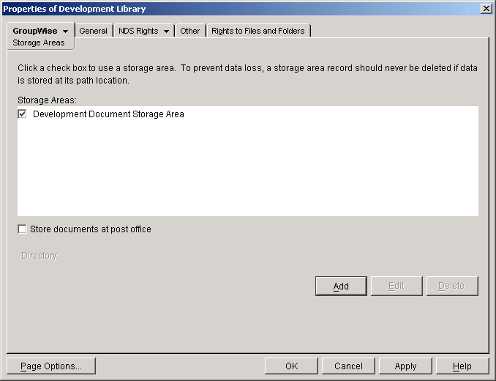Viewport: 496px width, 381px height.
Task: Switch to the Other tab
Action: 189,31
